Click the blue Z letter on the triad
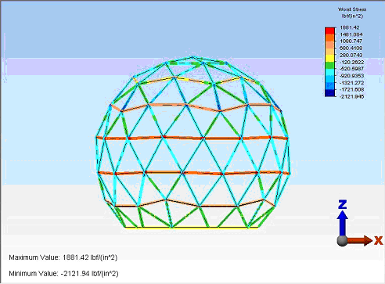 pos(342,204)
